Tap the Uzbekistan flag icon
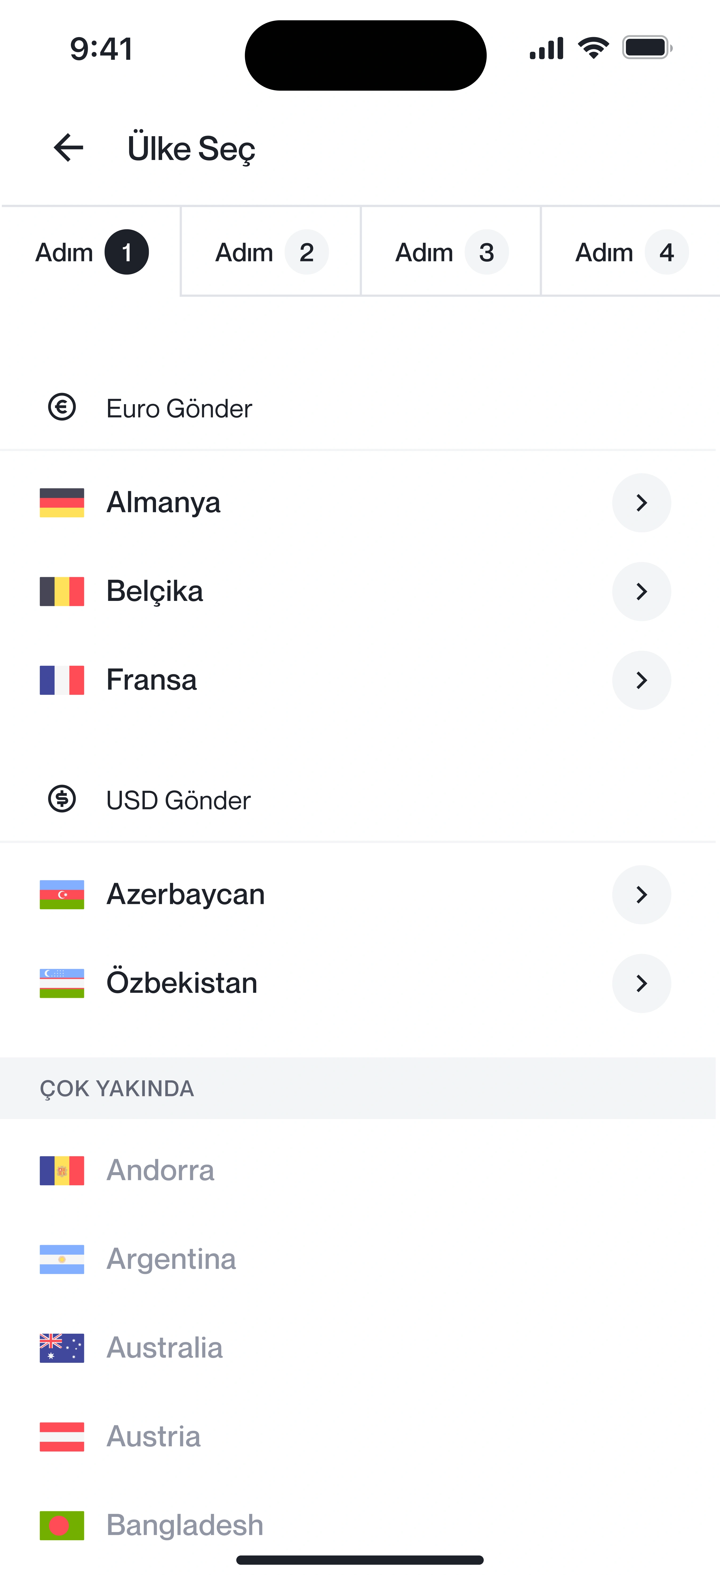 click(62, 983)
